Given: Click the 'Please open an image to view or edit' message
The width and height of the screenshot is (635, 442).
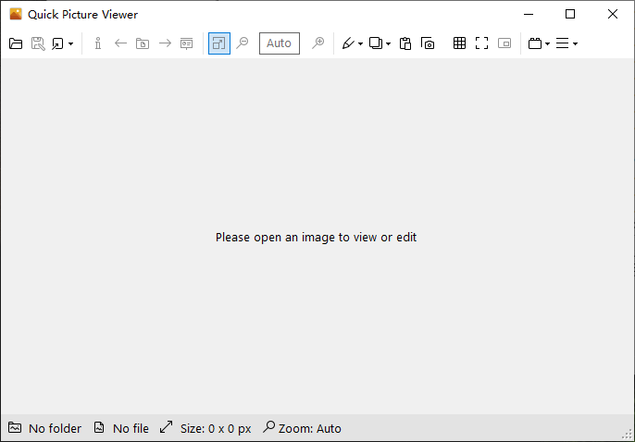Looking at the screenshot, I should click(x=316, y=237).
